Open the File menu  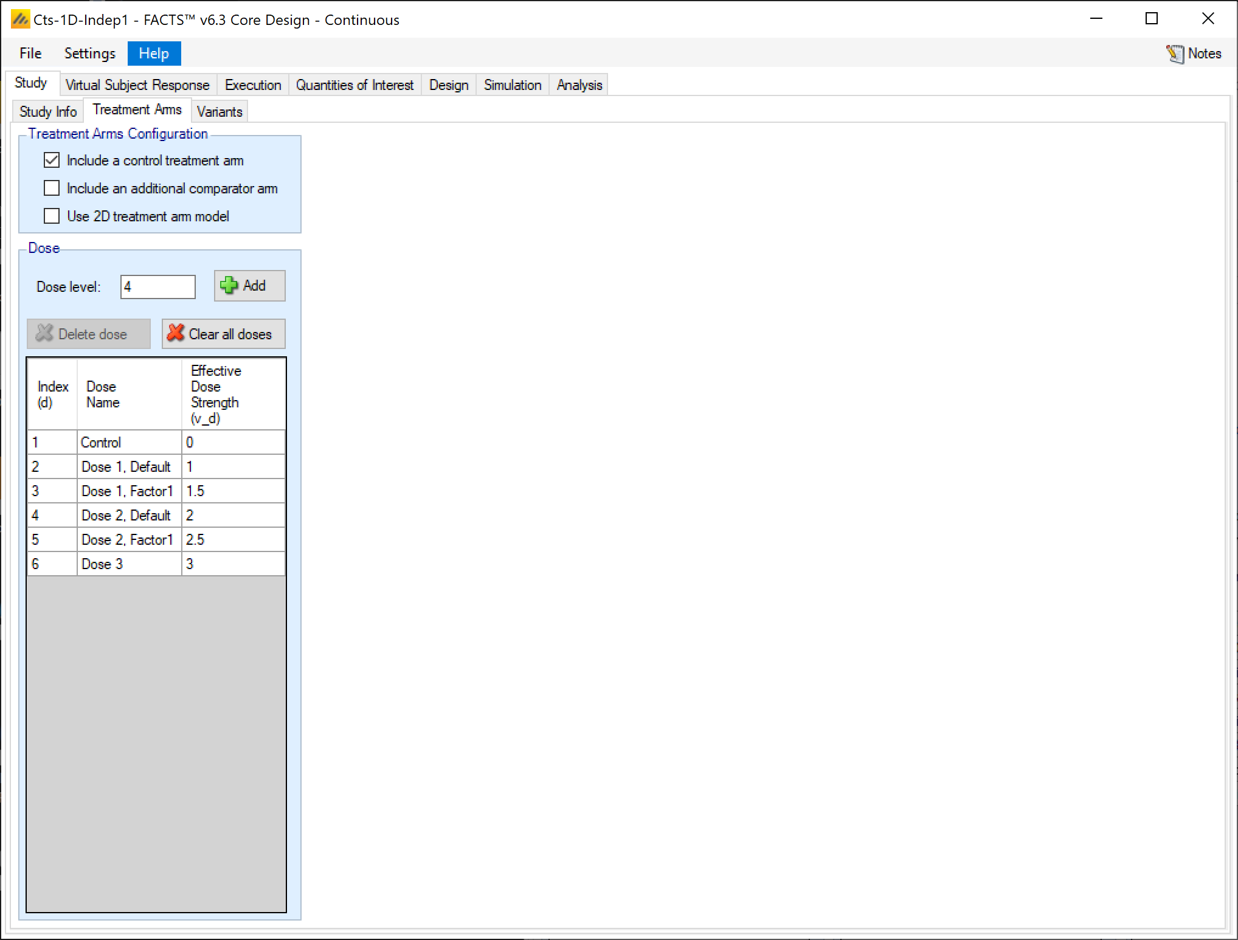(30, 54)
